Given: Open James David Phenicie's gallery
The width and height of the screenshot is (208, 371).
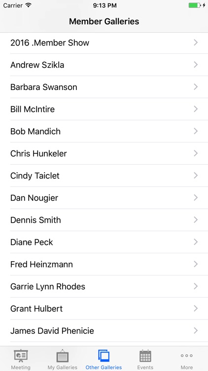Looking at the screenshot, I should (x=104, y=331).
